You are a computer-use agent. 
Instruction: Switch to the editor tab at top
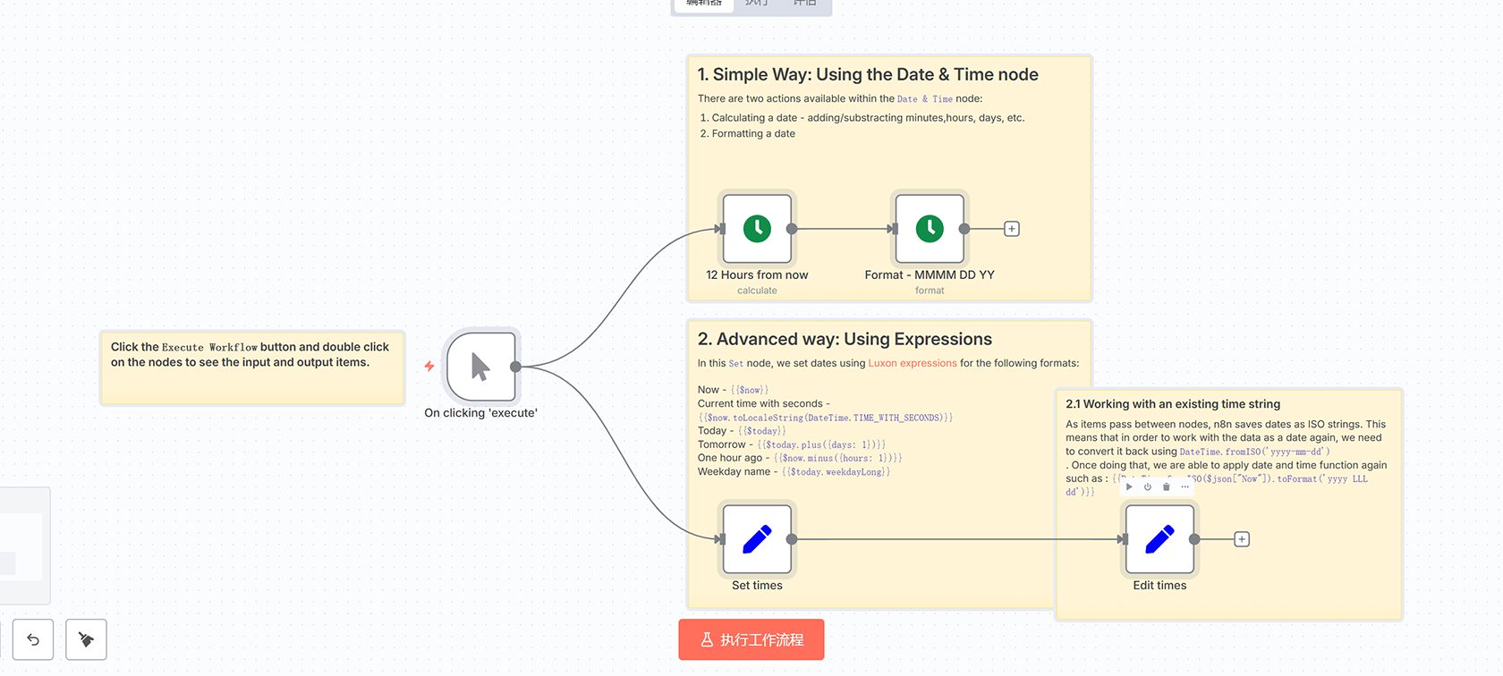pyautogui.click(x=704, y=4)
